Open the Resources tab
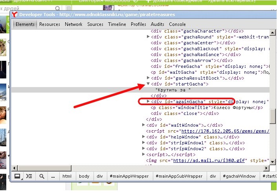Screen dimensions: 277x193 click(50, 24)
